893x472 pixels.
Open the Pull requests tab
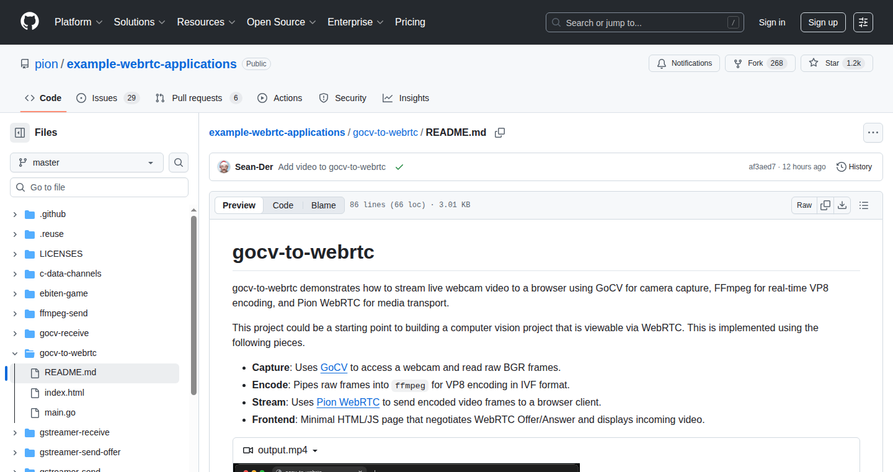point(198,98)
